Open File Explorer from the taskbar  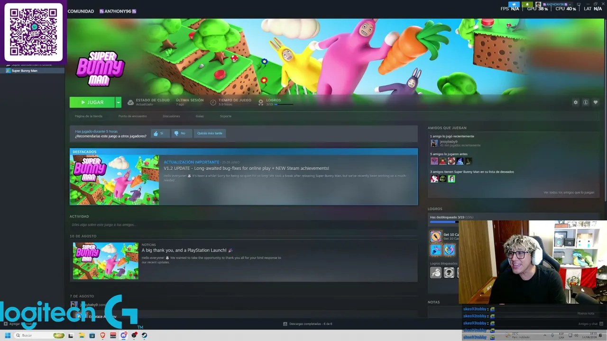pos(82,335)
